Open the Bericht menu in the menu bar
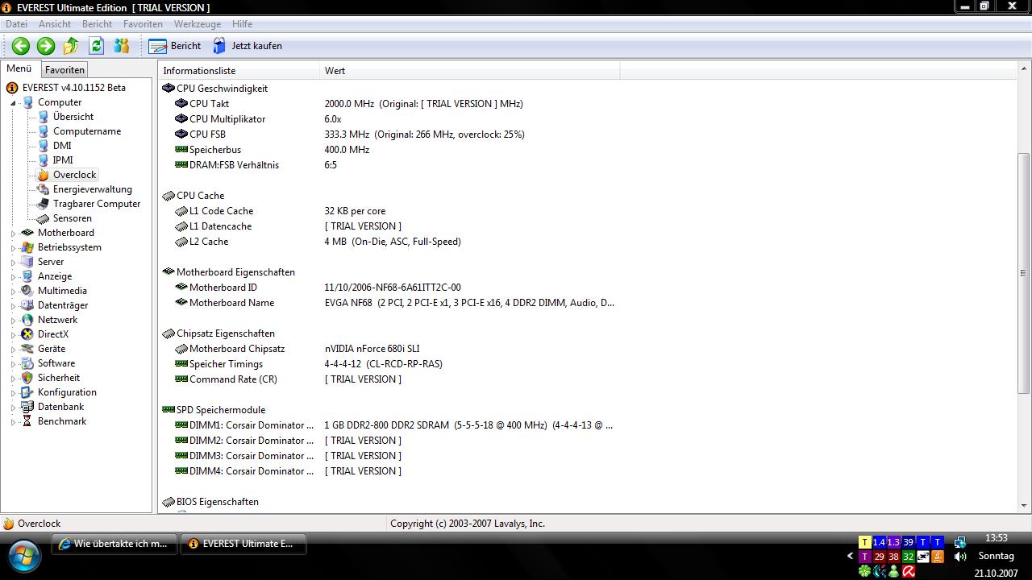1032x580 pixels. coord(97,24)
